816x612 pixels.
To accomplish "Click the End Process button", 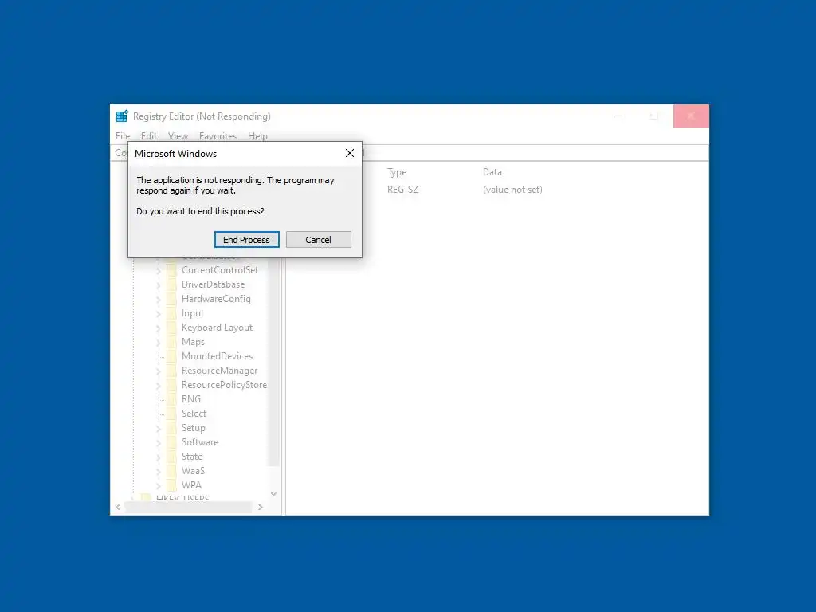I will [x=247, y=239].
